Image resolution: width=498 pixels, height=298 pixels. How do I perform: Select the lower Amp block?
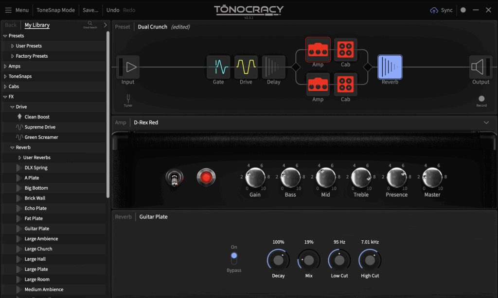click(x=318, y=84)
